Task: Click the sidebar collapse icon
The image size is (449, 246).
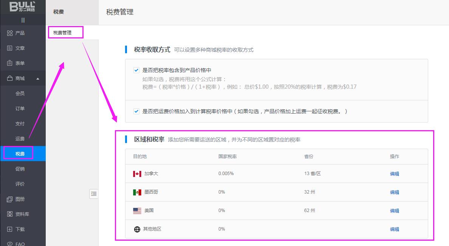Action: 94,194
